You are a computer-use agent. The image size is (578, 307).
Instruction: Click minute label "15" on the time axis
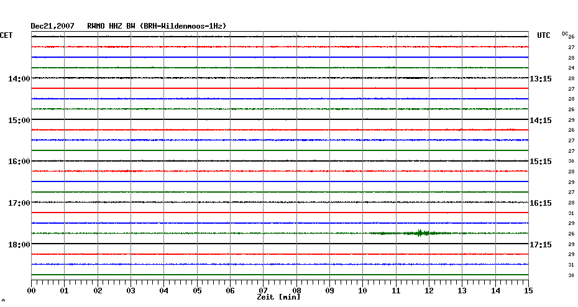[529, 291]
